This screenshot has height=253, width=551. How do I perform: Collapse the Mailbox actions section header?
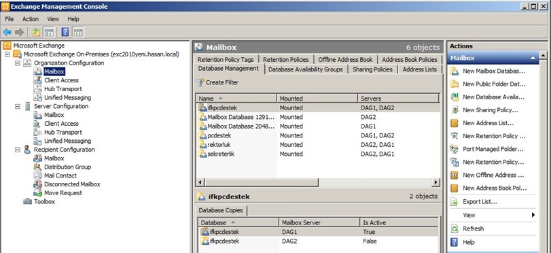click(533, 58)
